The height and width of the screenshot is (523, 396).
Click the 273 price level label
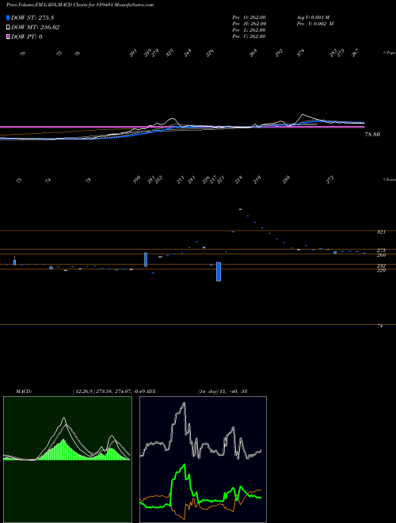coord(381,250)
